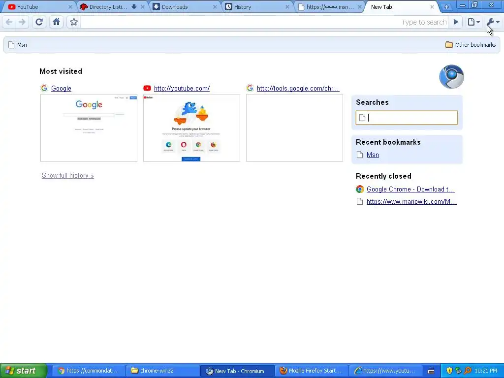Open Msn under Recent bookmarks

pyautogui.click(x=373, y=155)
